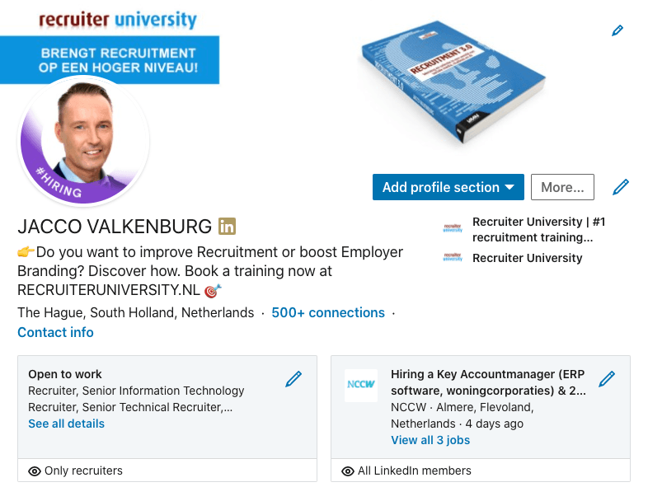This screenshot has width=648, height=501.
Task: View all 3 jobs
Action: (x=430, y=440)
